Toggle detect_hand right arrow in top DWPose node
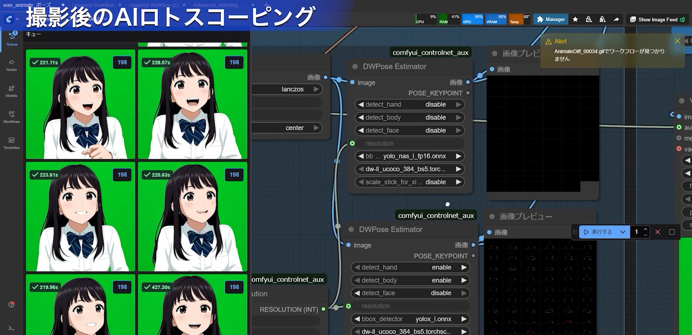This screenshot has width=692, height=335. (458, 104)
